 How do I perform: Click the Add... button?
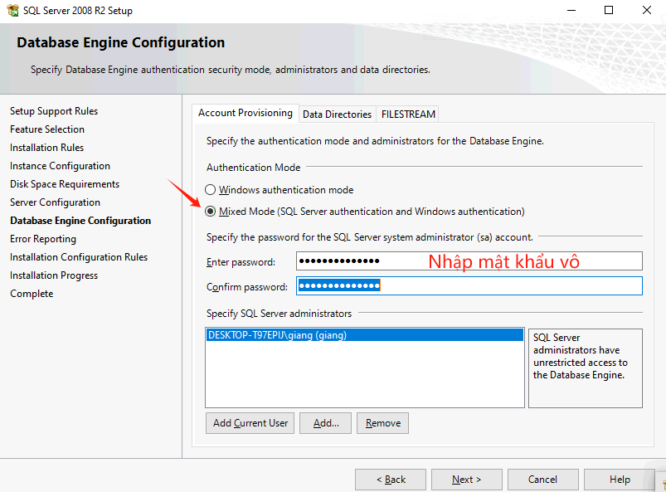coord(325,423)
